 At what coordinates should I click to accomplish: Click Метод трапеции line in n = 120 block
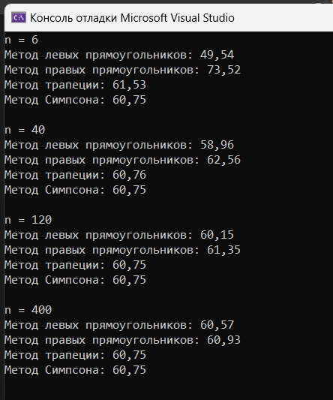point(75,265)
